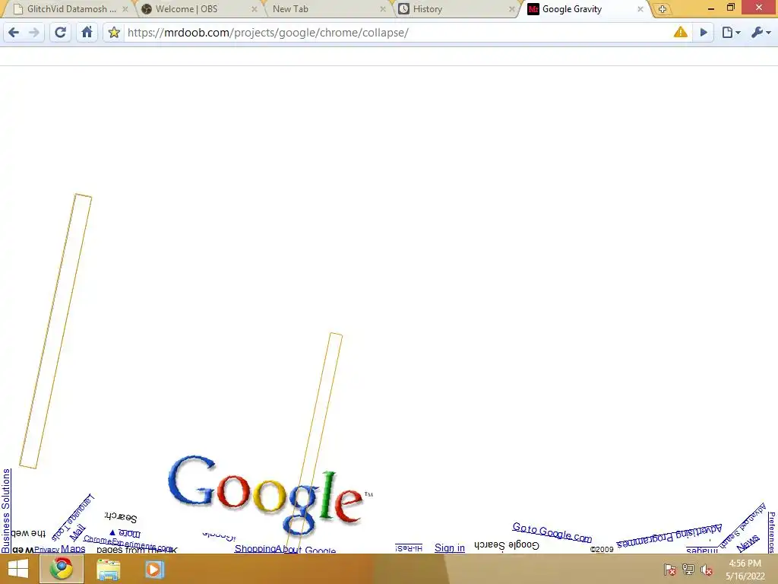The width and height of the screenshot is (778, 584).
Task: Open the Shopping link
Action: pos(255,549)
